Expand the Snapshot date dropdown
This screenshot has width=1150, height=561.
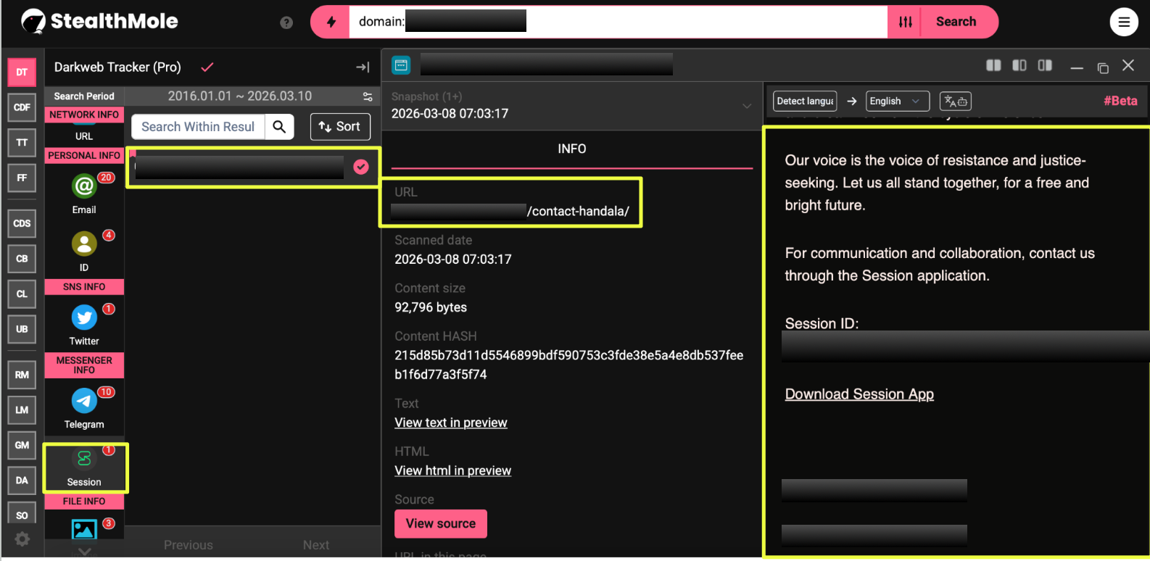[746, 106]
